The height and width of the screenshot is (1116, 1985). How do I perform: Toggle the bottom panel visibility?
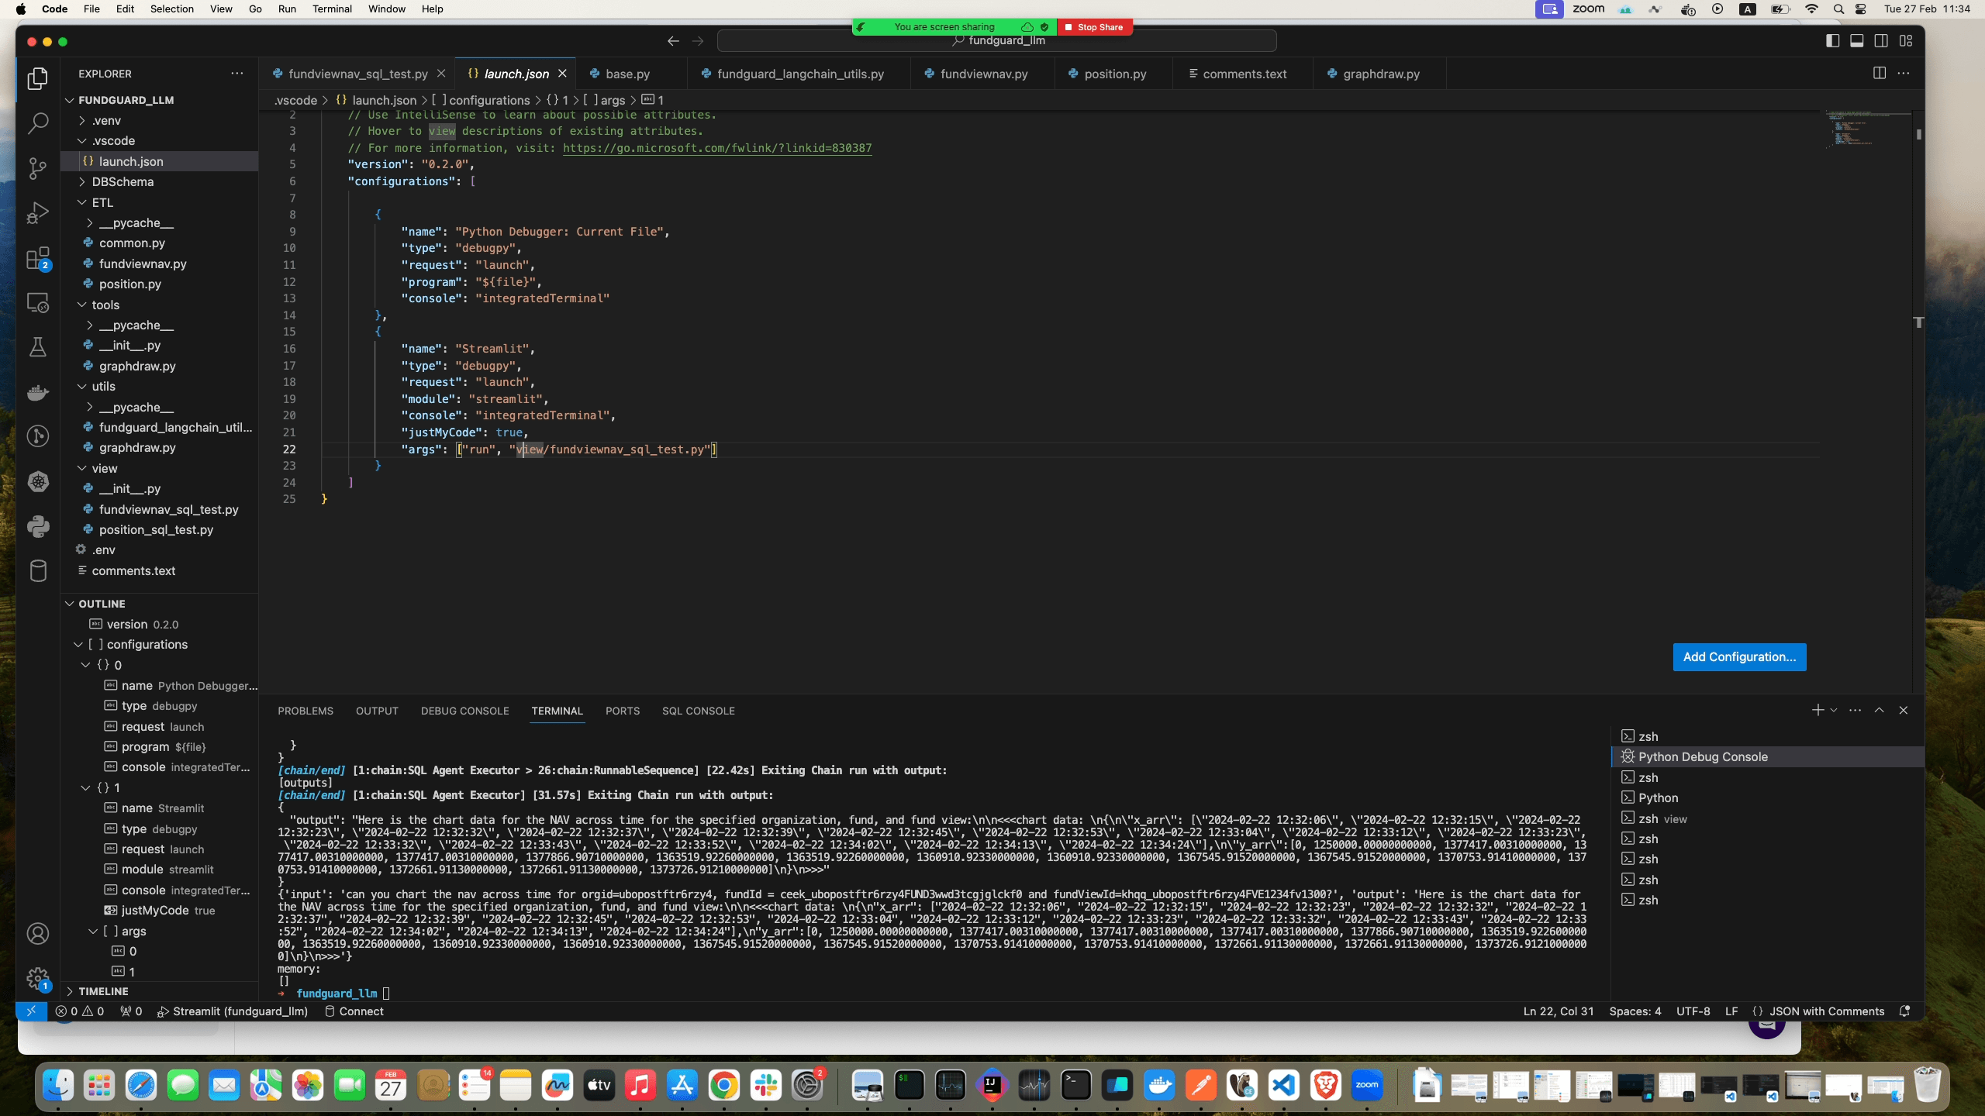[1857, 41]
